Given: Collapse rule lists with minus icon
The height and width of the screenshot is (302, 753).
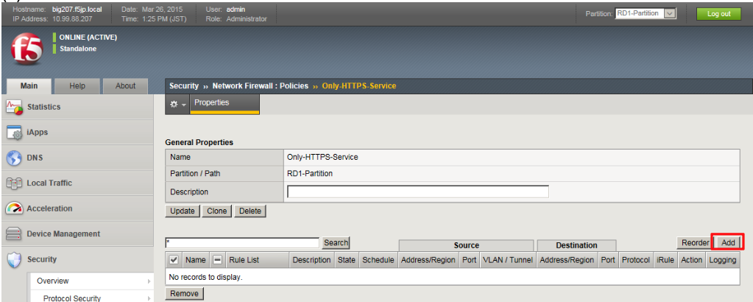Looking at the screenshot, I should (218, 260).
